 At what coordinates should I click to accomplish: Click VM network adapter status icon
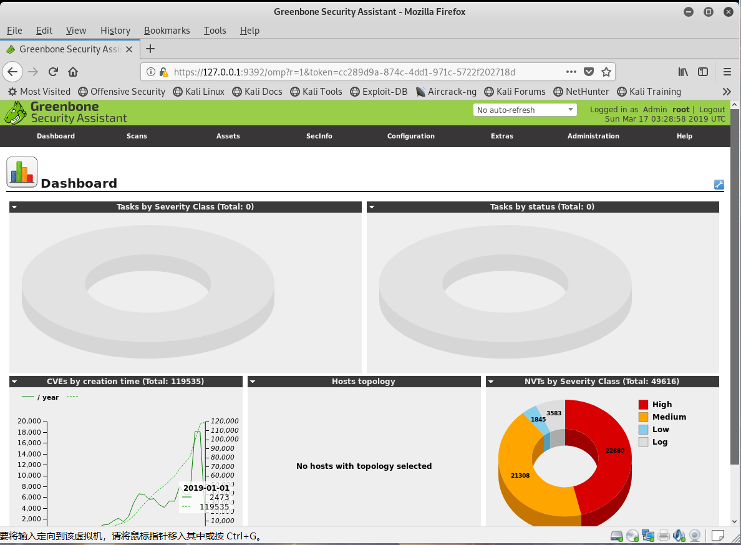pos(648,536)
